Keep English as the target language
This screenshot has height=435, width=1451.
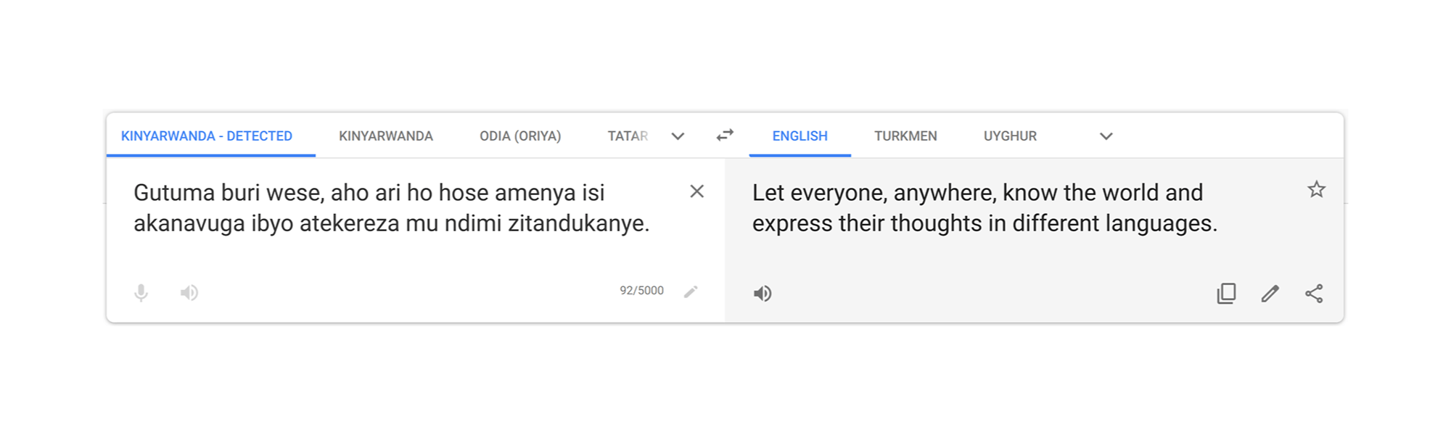799,136
